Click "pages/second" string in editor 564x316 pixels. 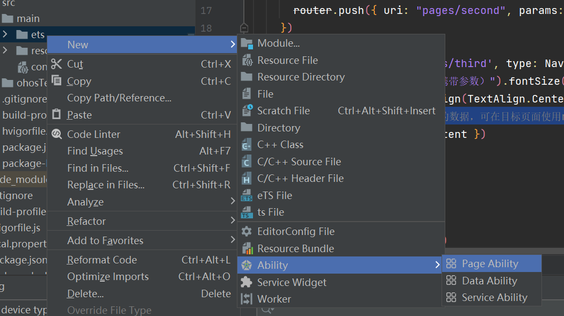(x=461, y=10)
